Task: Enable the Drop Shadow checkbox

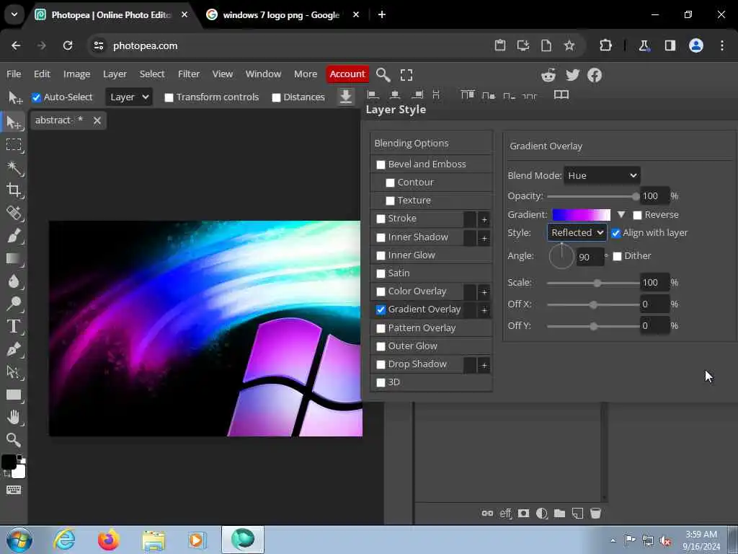Action: pyautogui.click(x=381, y=364)
